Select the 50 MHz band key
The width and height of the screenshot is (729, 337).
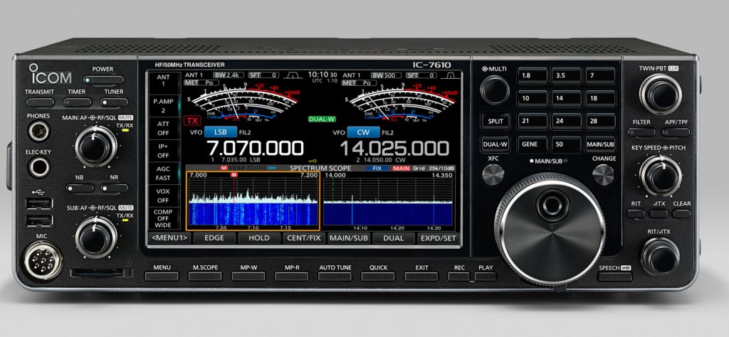pos(566,144)
